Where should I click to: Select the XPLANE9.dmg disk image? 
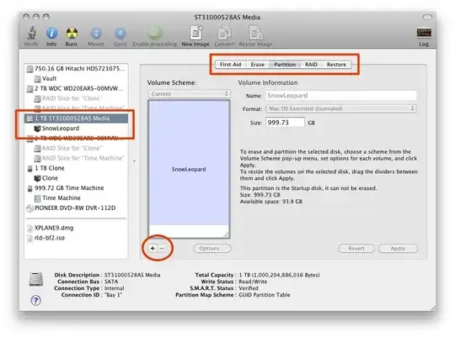pyautogui.click(x=77, y=228)
